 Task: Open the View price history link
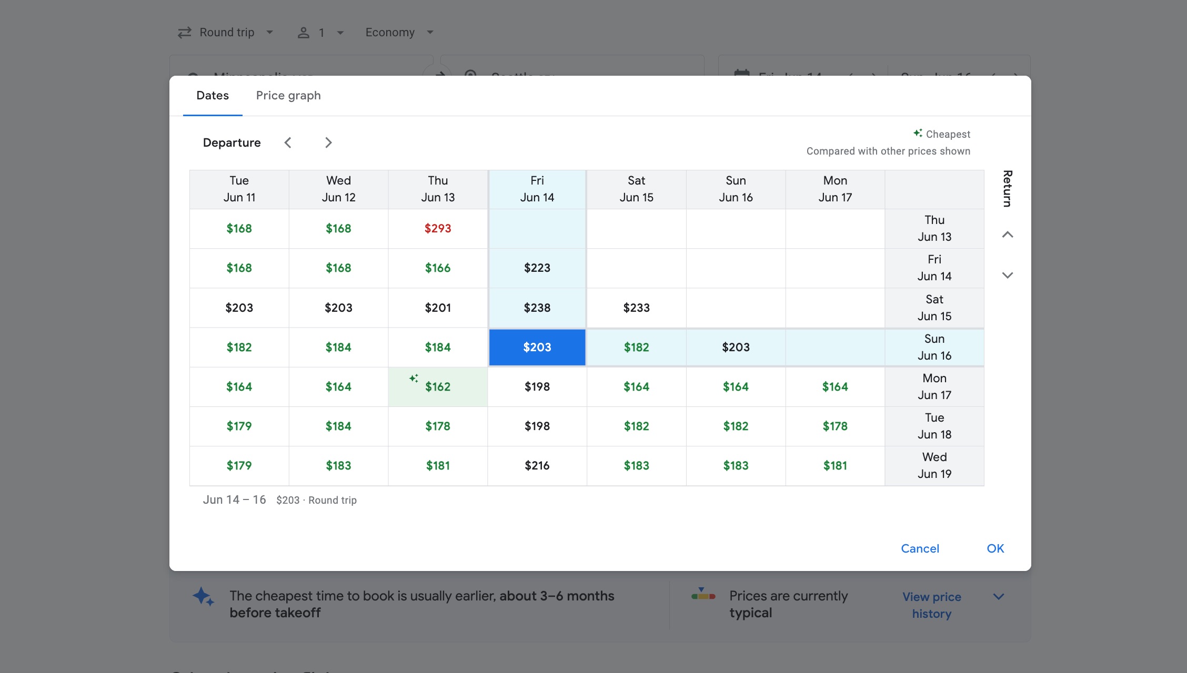pos(931,605)
